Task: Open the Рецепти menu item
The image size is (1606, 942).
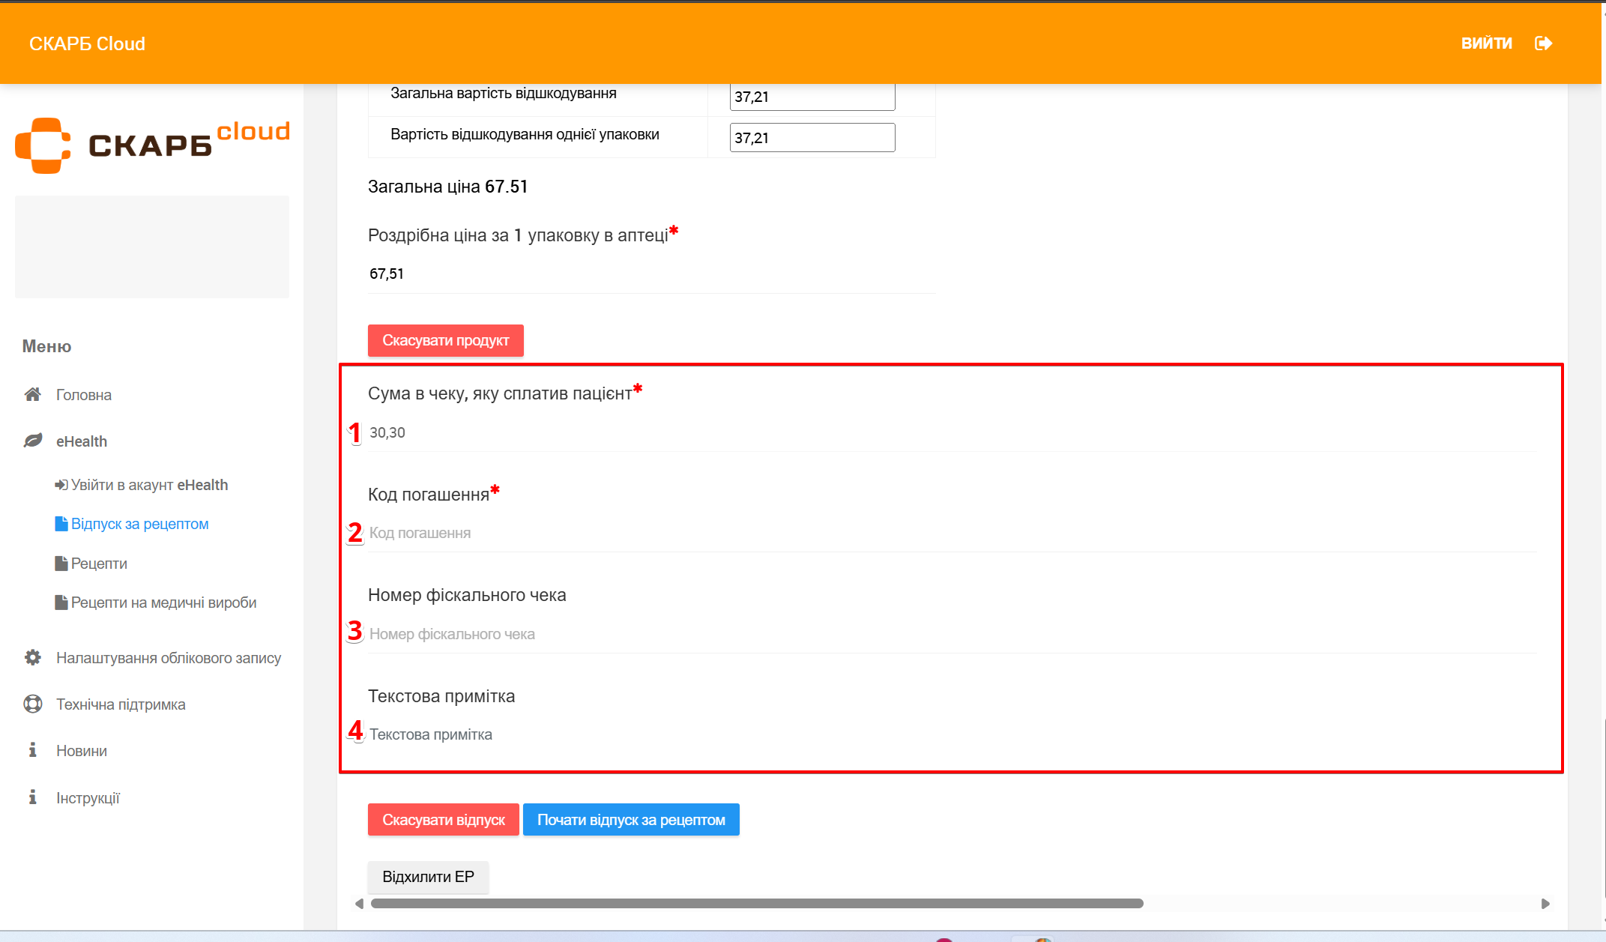Action: (x=99, y=564)
